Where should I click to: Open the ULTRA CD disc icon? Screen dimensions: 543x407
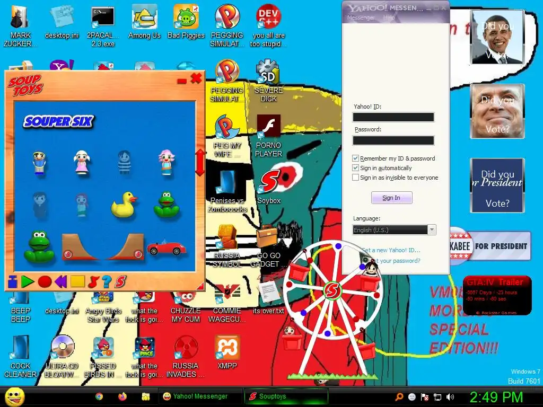point(62,357)
